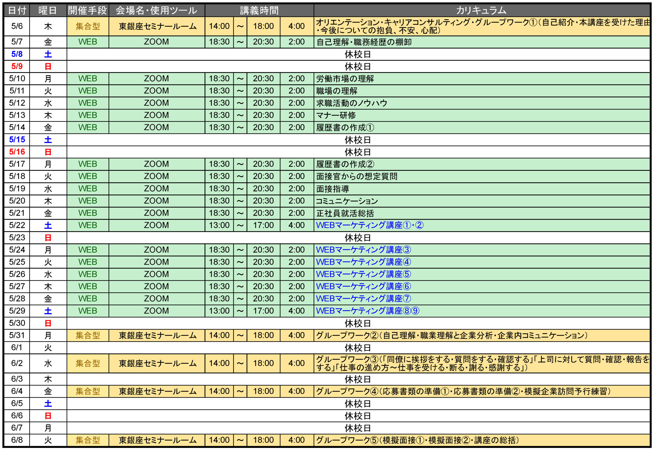
Task: Click the カリキュラム header cell
Action: pyautogui.click(x=481, y=10)
